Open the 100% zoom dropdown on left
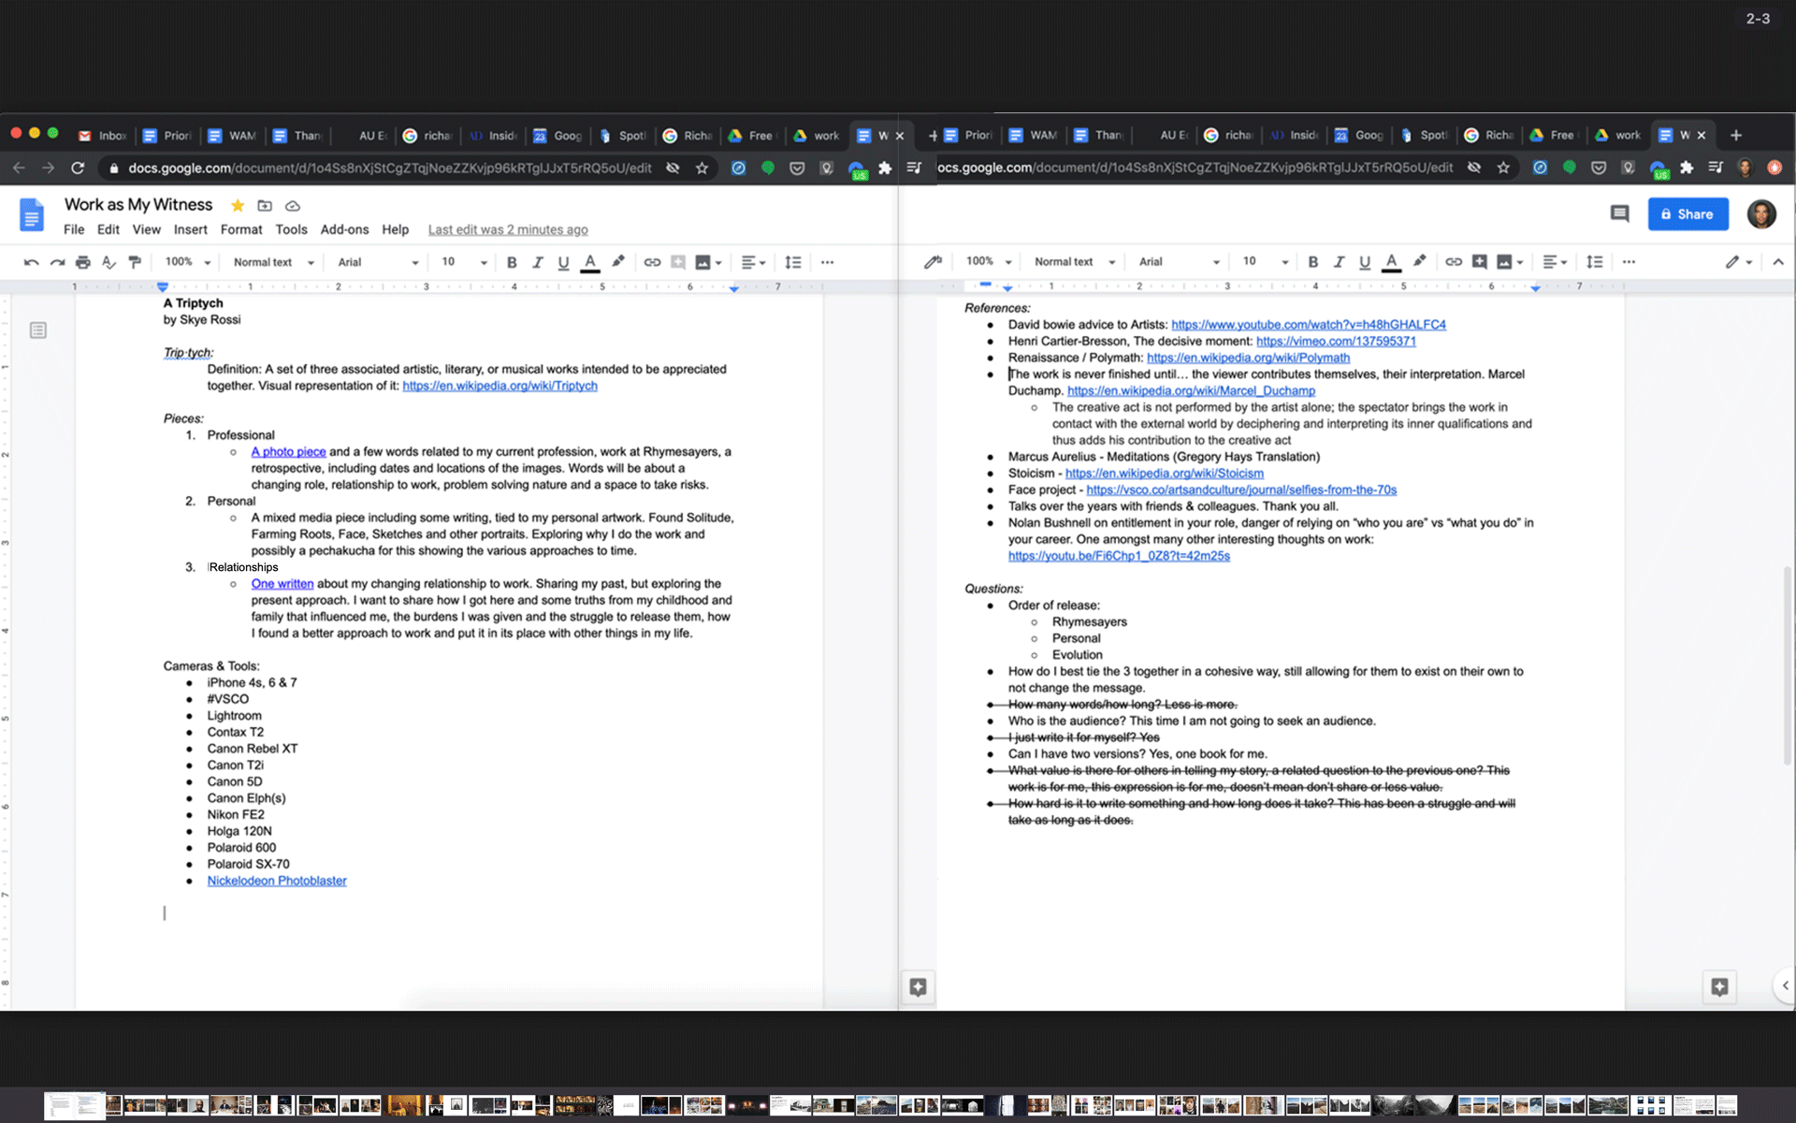 click(x=187, y=262)
